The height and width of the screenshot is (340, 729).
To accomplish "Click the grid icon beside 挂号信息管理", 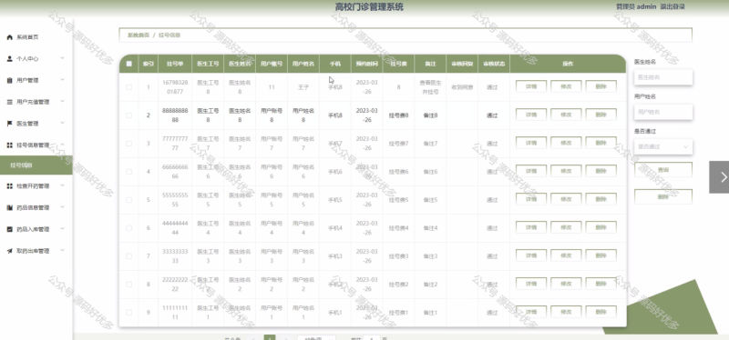I will click(10, 145).
